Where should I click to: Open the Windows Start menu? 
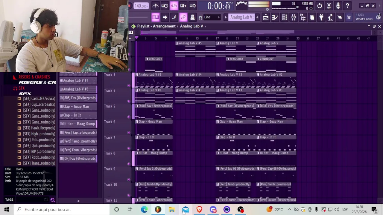[x=7, y=210]
